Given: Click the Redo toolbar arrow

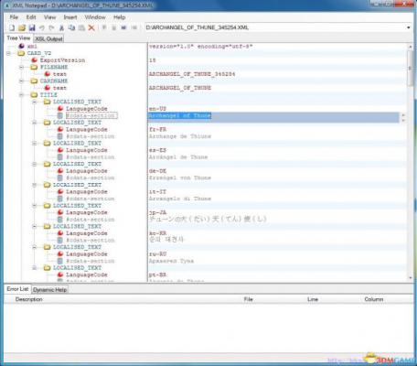Looking at the screenshot, I should [51, 27].
